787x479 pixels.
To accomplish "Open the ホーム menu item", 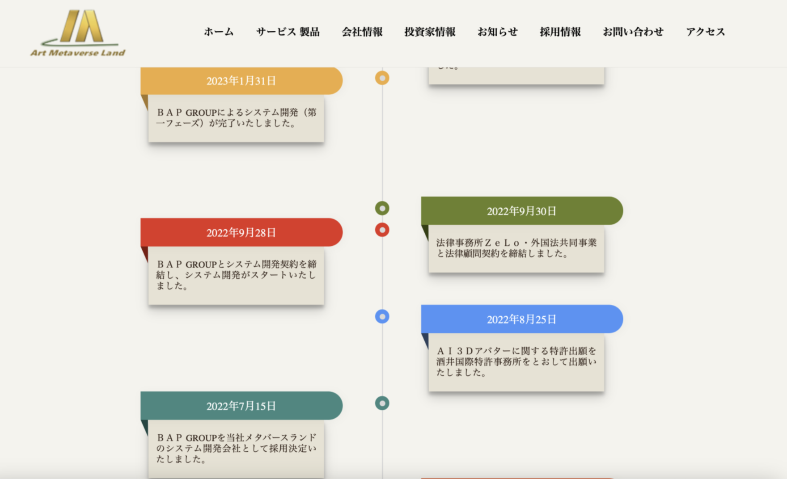I will point(219,32).
